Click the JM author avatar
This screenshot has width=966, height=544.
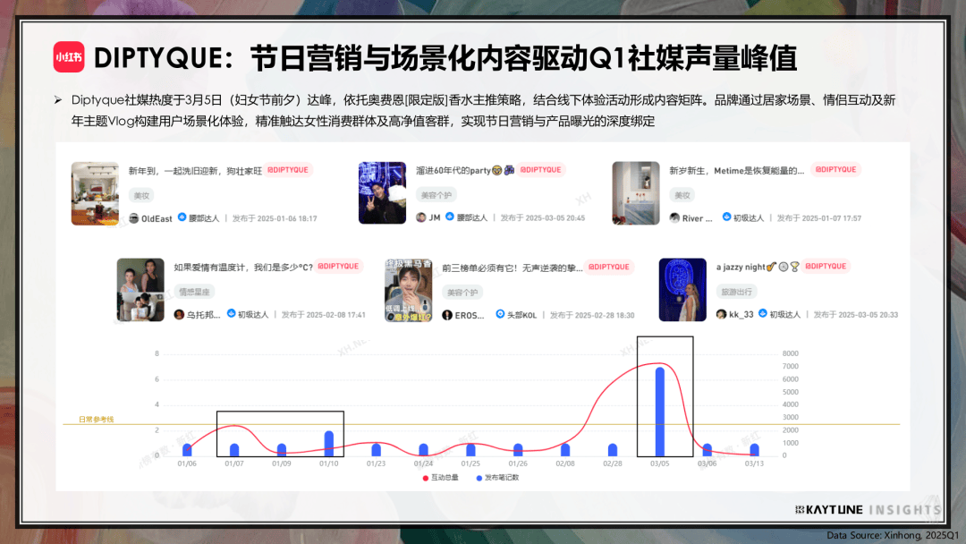click(x=420, y=217)
